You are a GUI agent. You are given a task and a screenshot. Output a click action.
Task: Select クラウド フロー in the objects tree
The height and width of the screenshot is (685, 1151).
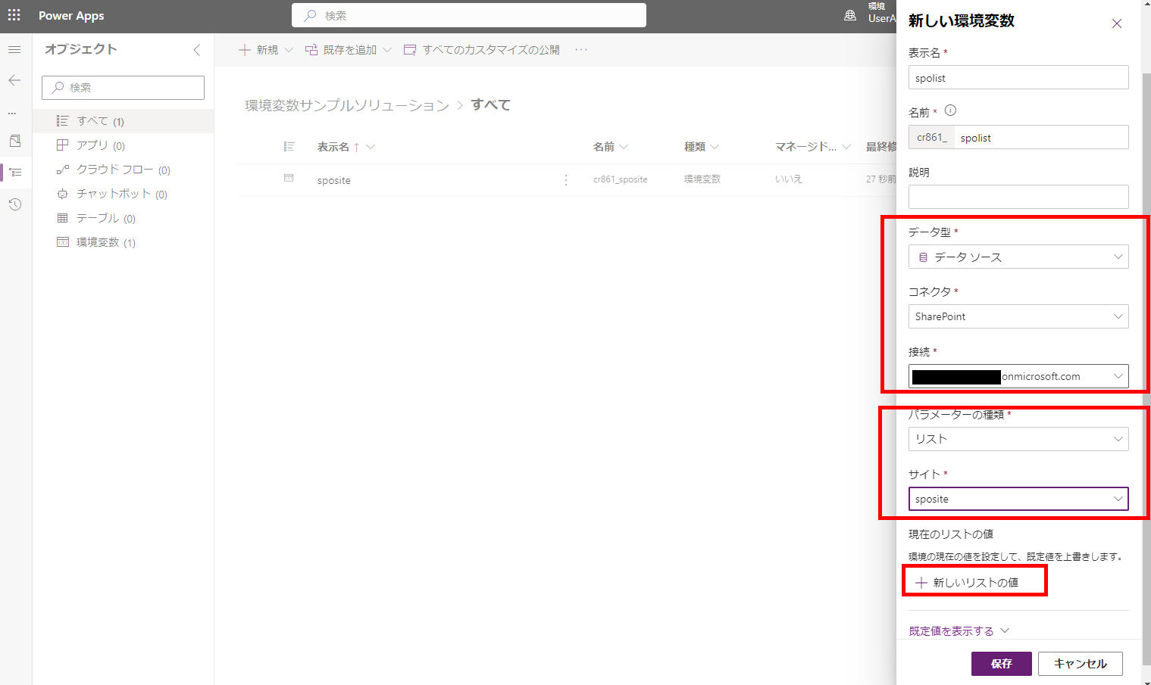114,170
